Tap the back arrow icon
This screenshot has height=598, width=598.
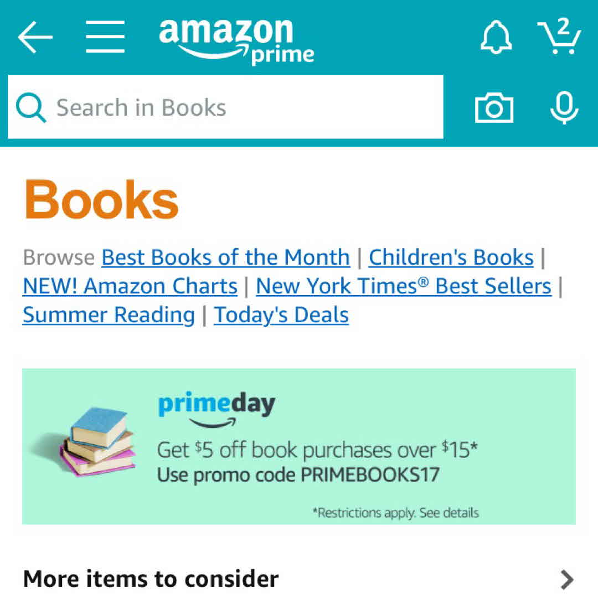point(35,38)
